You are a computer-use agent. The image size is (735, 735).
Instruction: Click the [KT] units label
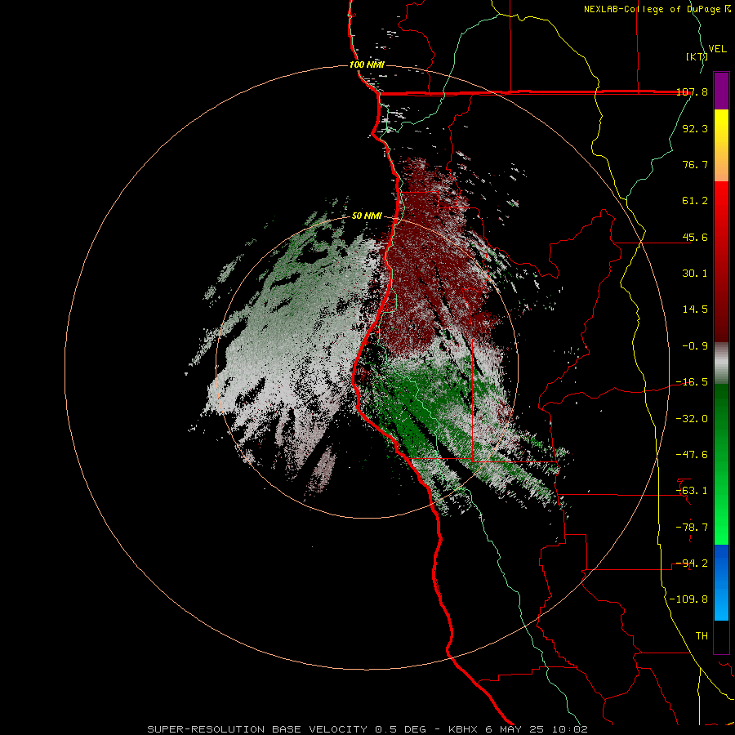(x=697, y=56)
